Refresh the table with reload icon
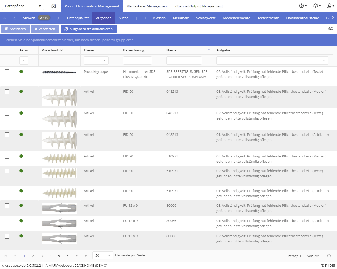Screen dimensions: 337x269 (329, 256)
